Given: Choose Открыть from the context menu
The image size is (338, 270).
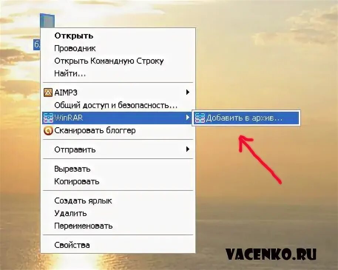Looking at the screenshot, I should (x=74, y=36).
